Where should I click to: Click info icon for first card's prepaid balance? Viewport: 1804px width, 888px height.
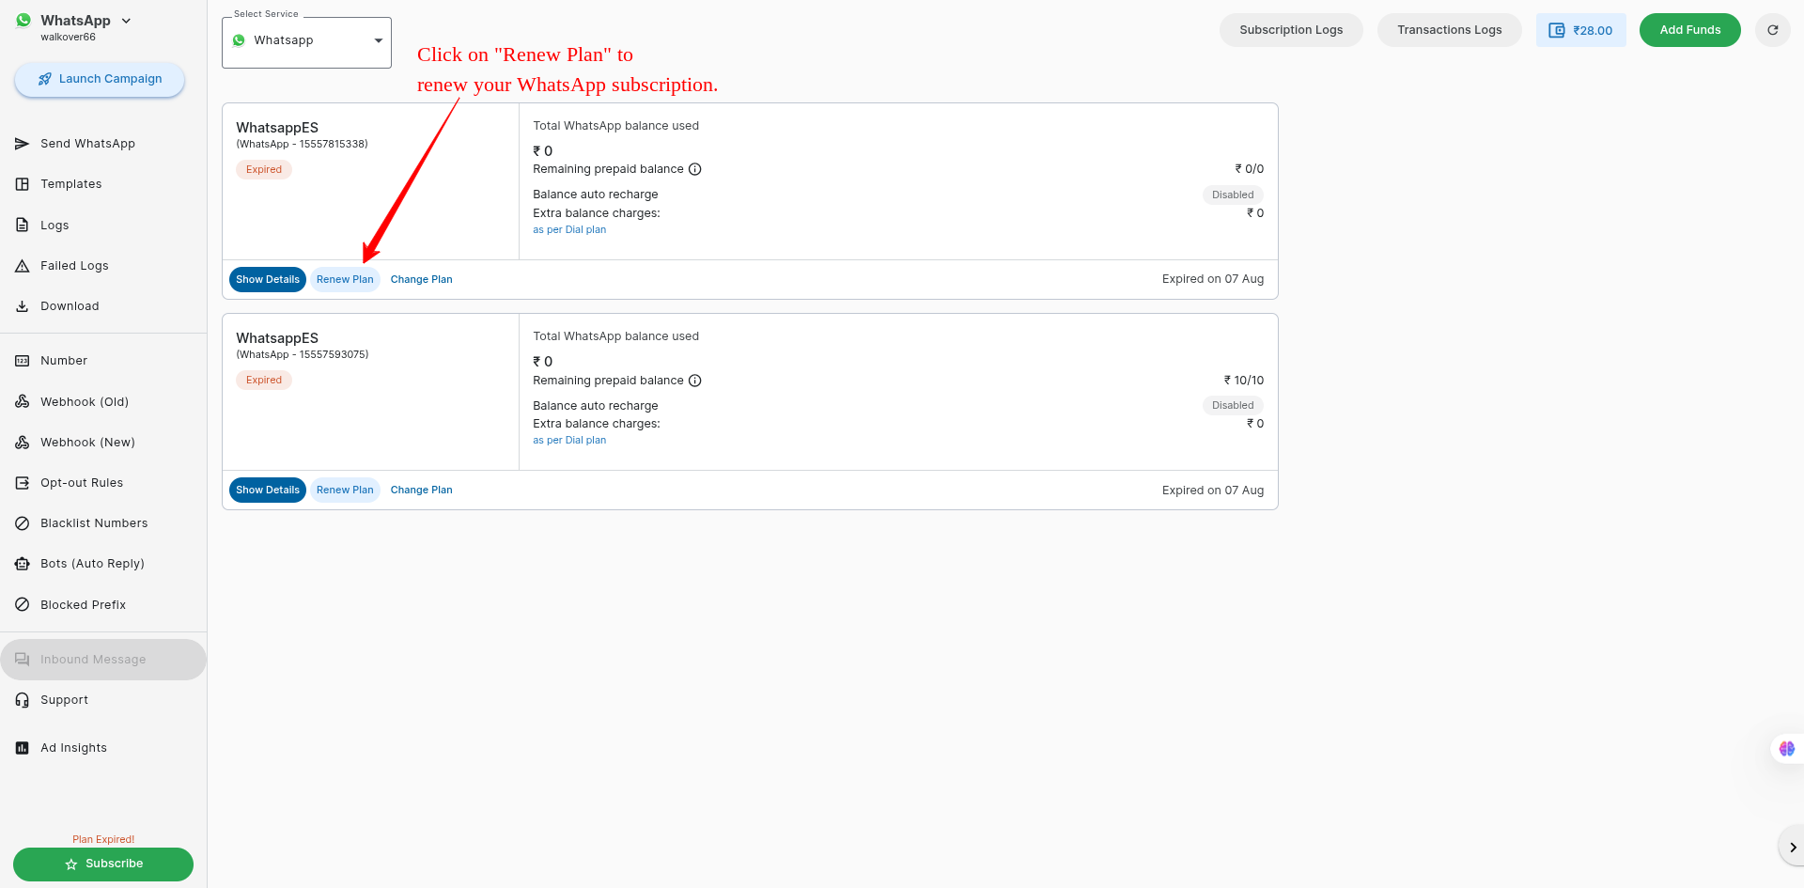coord(695,169)
